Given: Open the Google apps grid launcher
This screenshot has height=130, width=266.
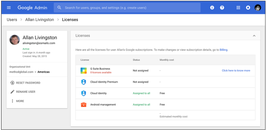Looking at the screenshot, I should (x=238, y=8).
